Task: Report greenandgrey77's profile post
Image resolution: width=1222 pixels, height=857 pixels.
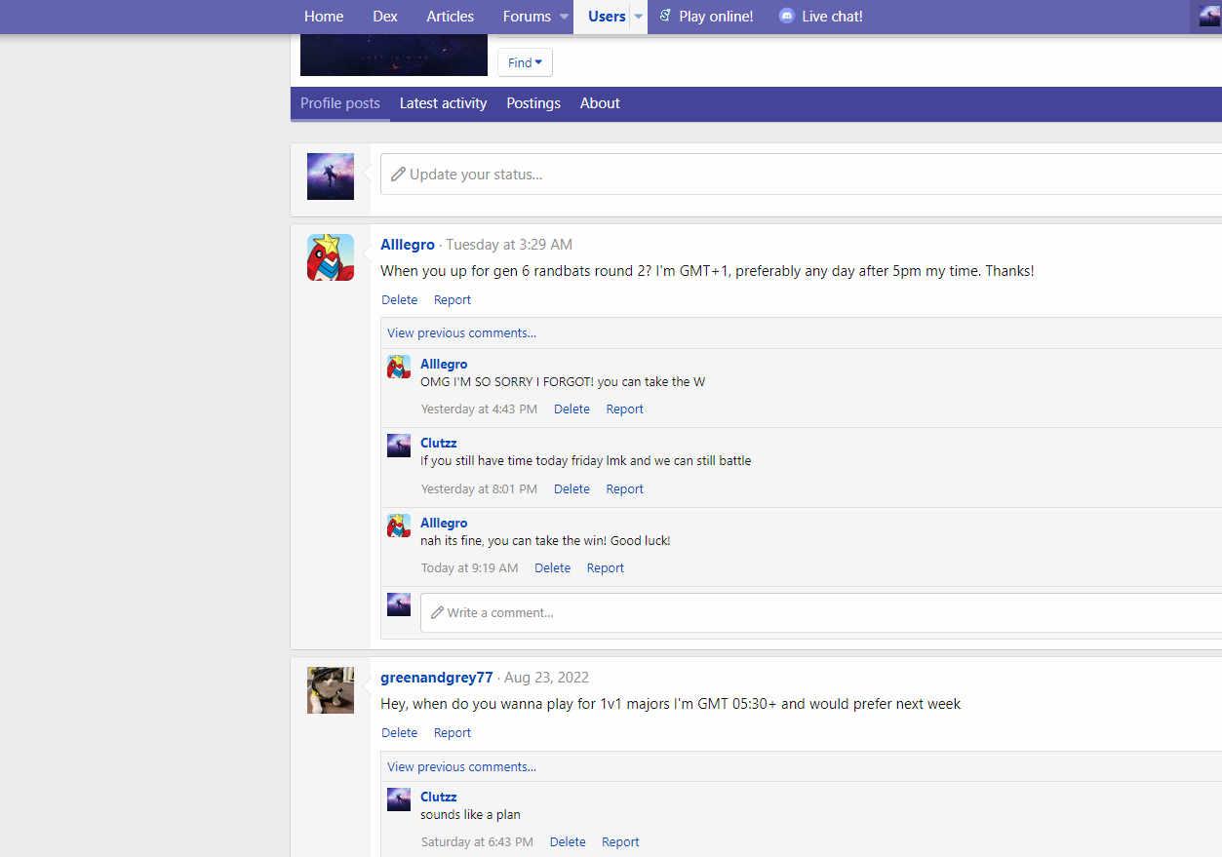Action: coord(452,733)
